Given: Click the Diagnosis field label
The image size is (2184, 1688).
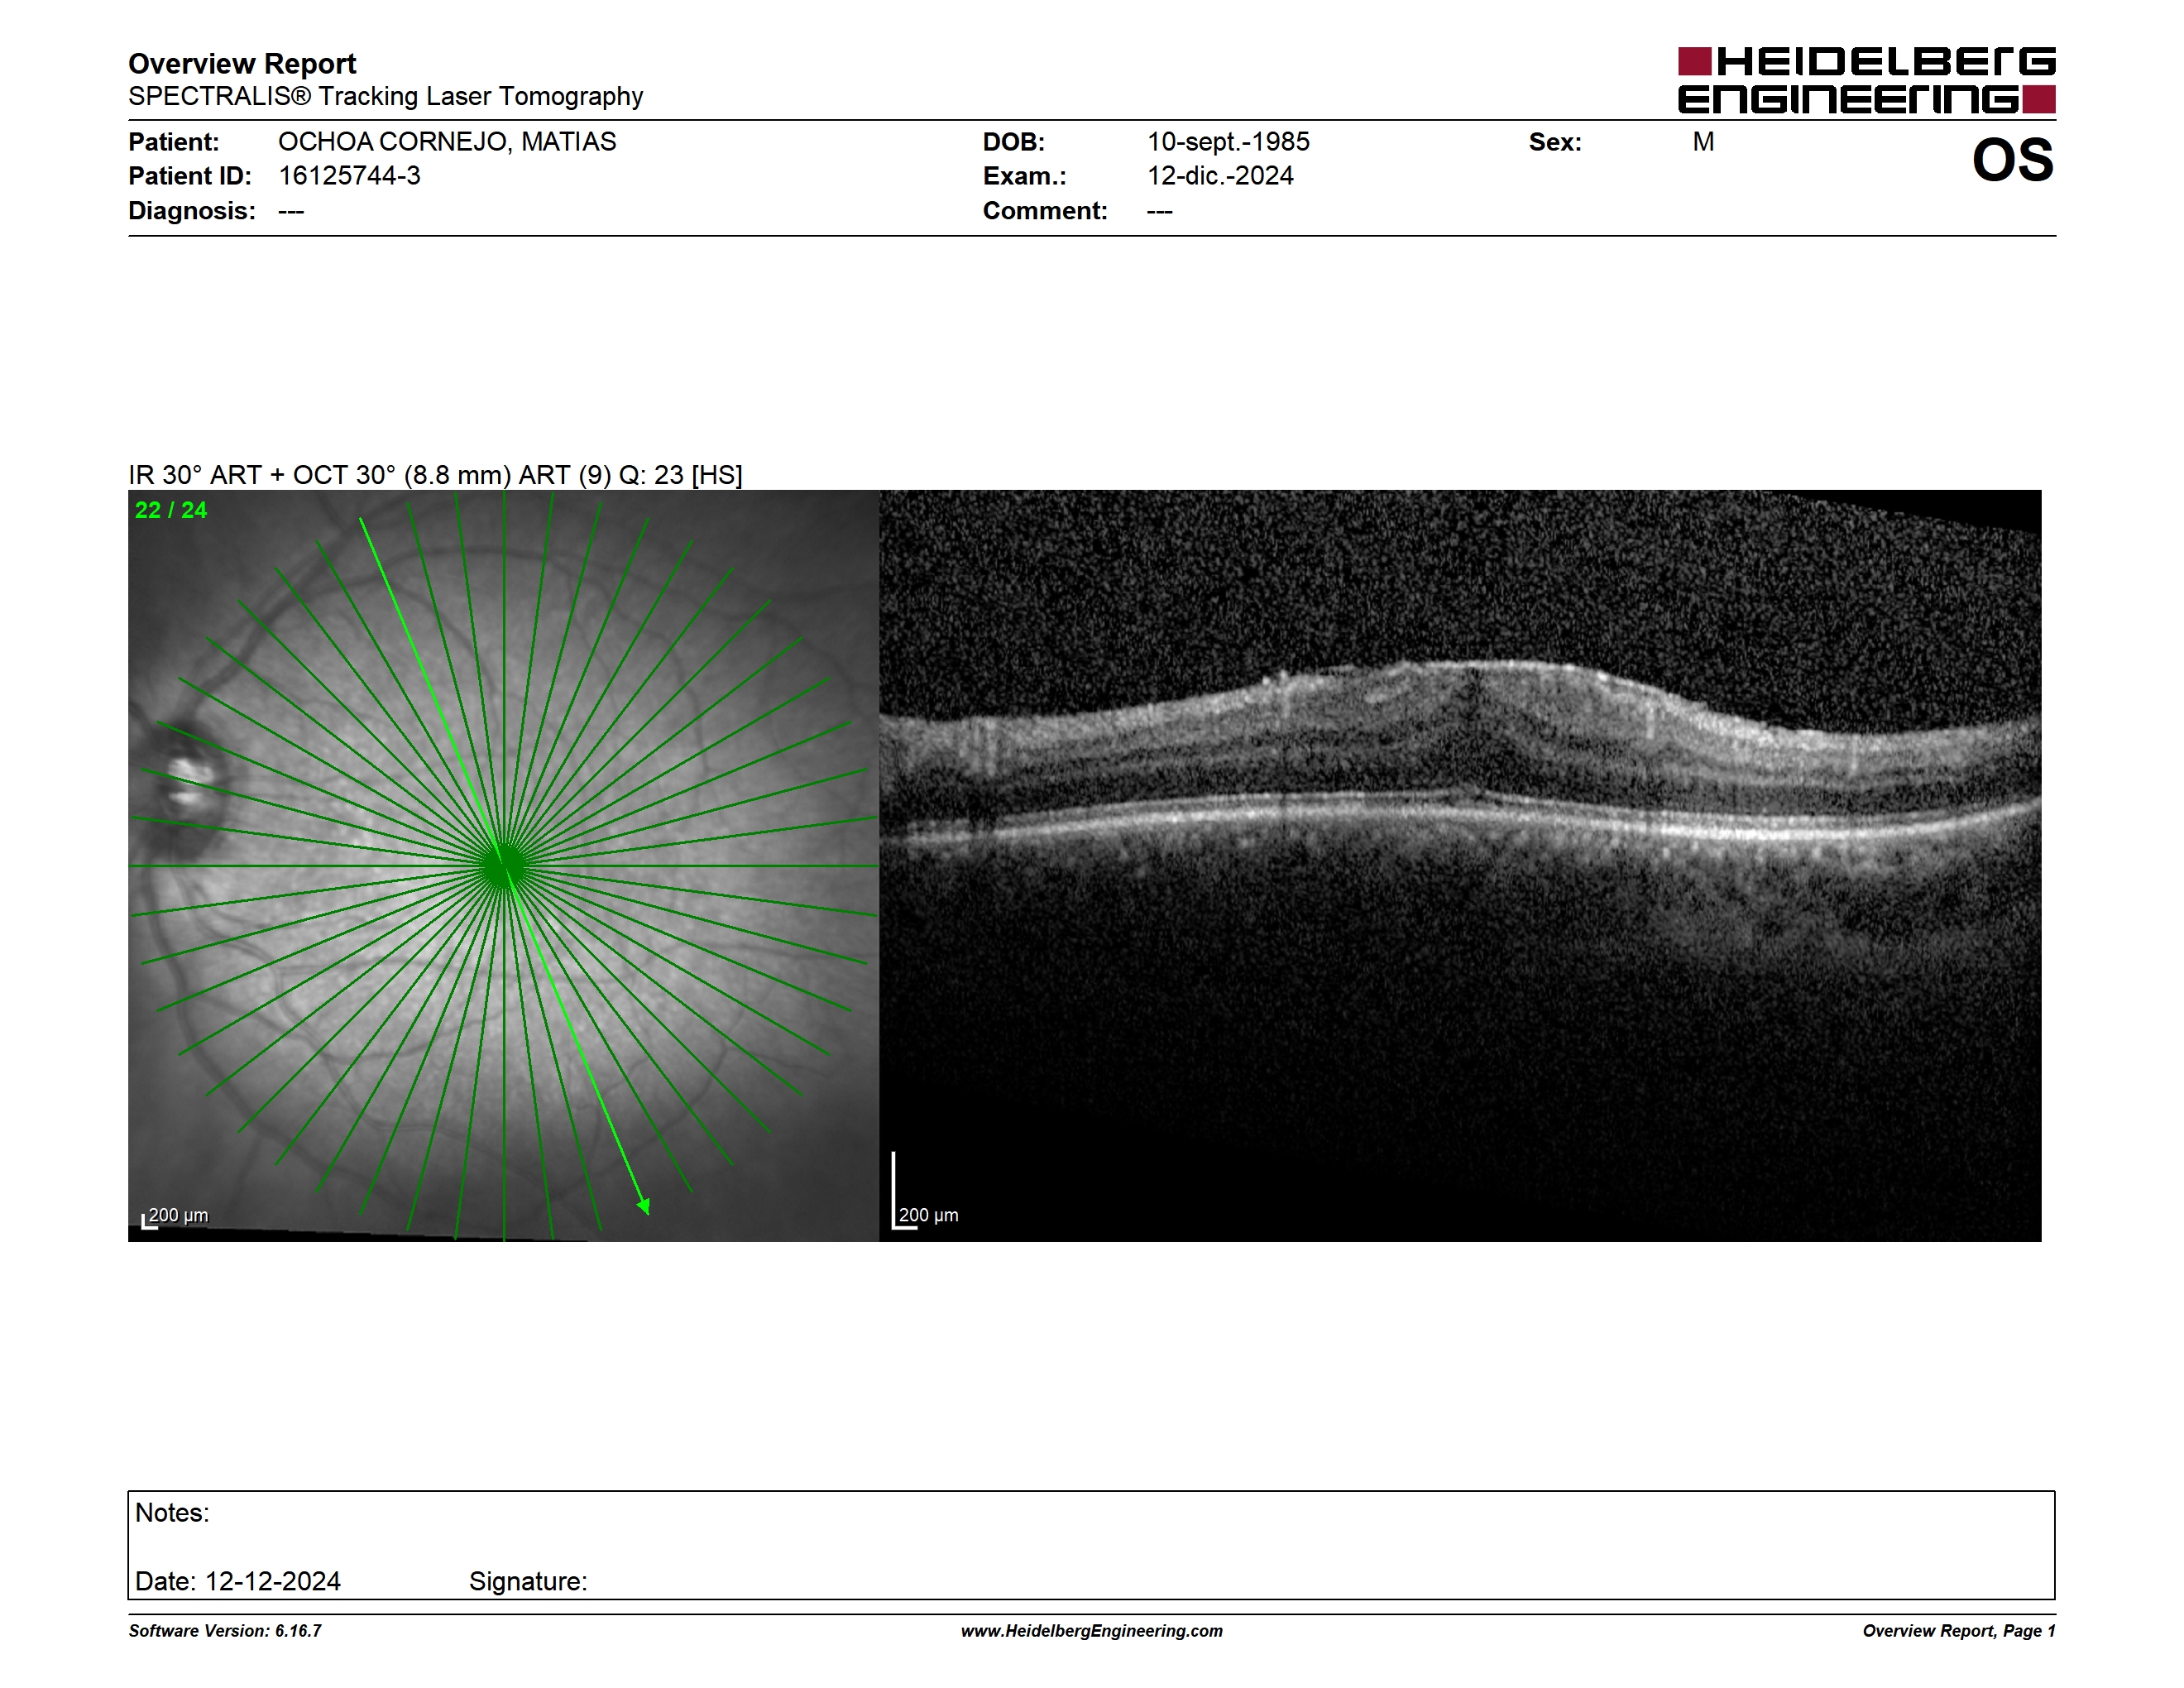Looking at the screenshot, I should [x=192, y=211].
